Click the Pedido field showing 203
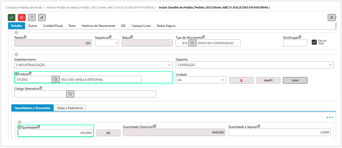Image resolution: width=342 pixels, height=148 pixels. tap(53, 43)
